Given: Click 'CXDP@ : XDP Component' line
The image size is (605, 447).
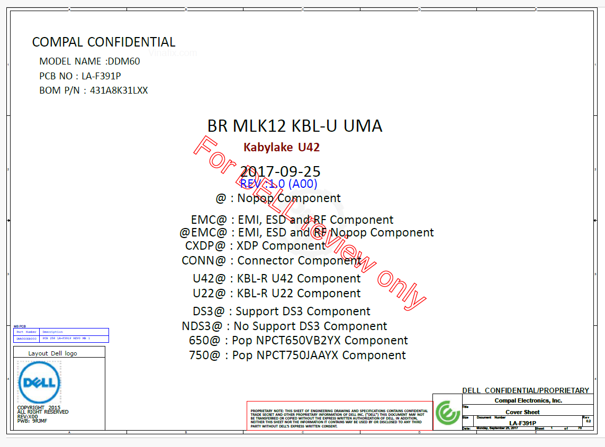Looking at the screenshot, I should pos(256,245).
